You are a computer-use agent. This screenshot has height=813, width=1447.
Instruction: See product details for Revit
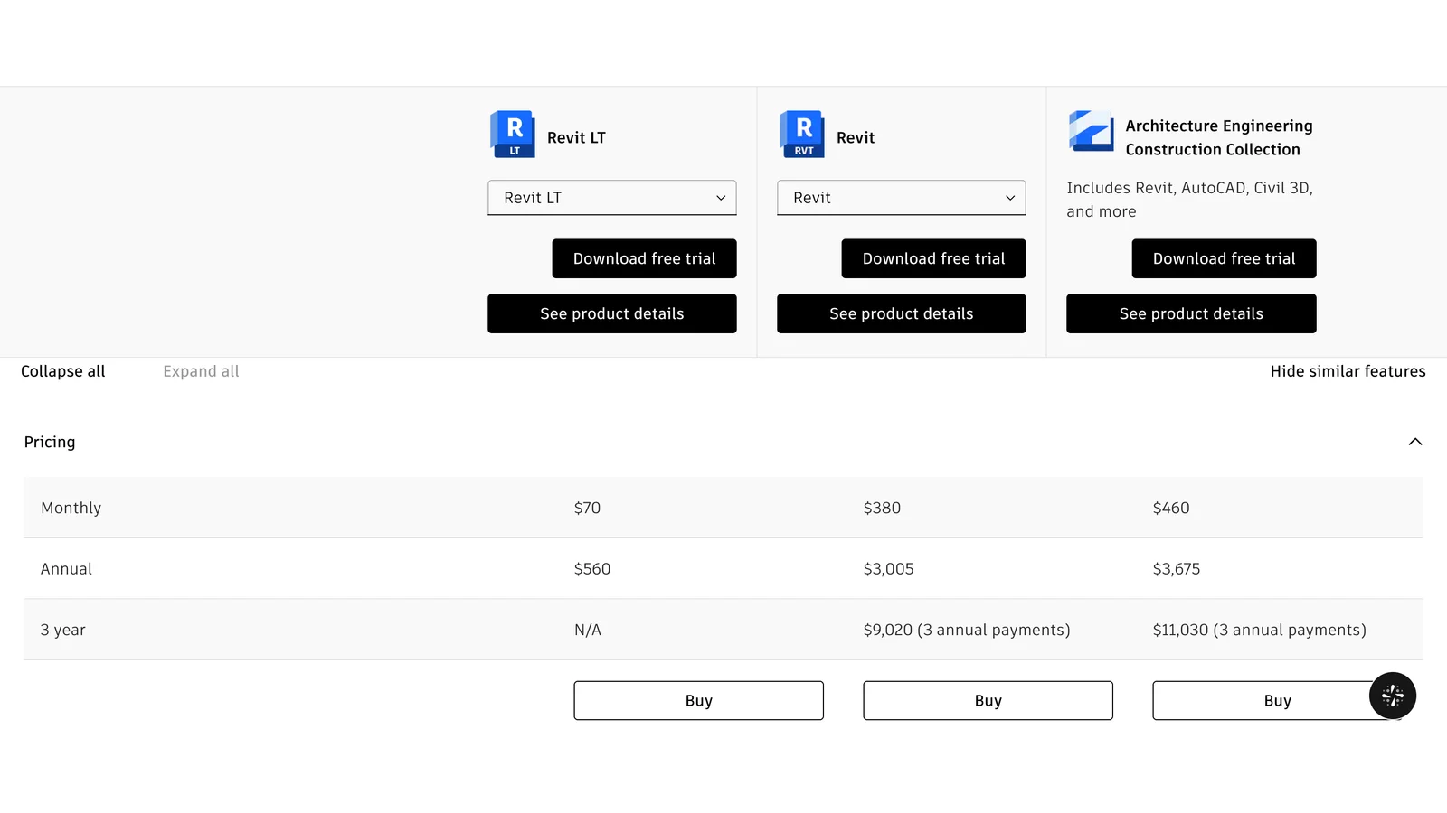pyautogui.click(x=902, y=313)
